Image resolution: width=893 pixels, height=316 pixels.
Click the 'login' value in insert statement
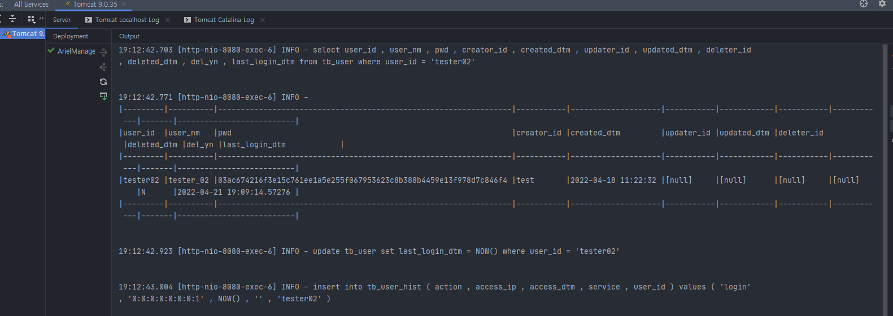735,287
